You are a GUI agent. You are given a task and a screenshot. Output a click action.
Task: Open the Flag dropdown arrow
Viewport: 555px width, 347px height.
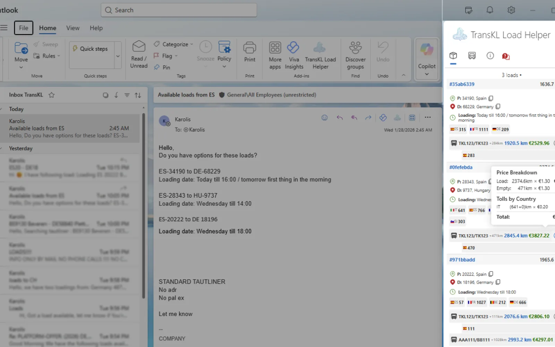(x=176, y=56)
